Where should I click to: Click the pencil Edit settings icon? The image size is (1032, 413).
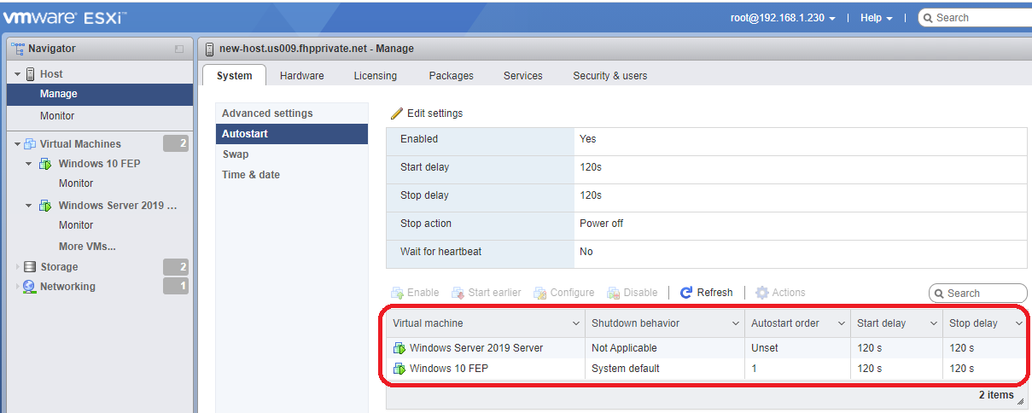tap(397, 113)
